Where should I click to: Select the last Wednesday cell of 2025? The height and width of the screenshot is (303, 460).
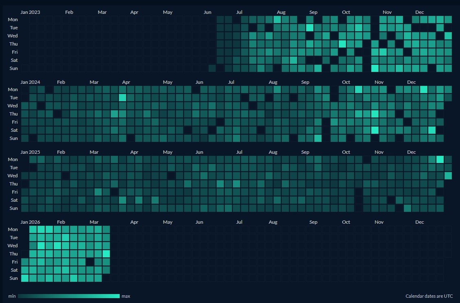point(448,176)
